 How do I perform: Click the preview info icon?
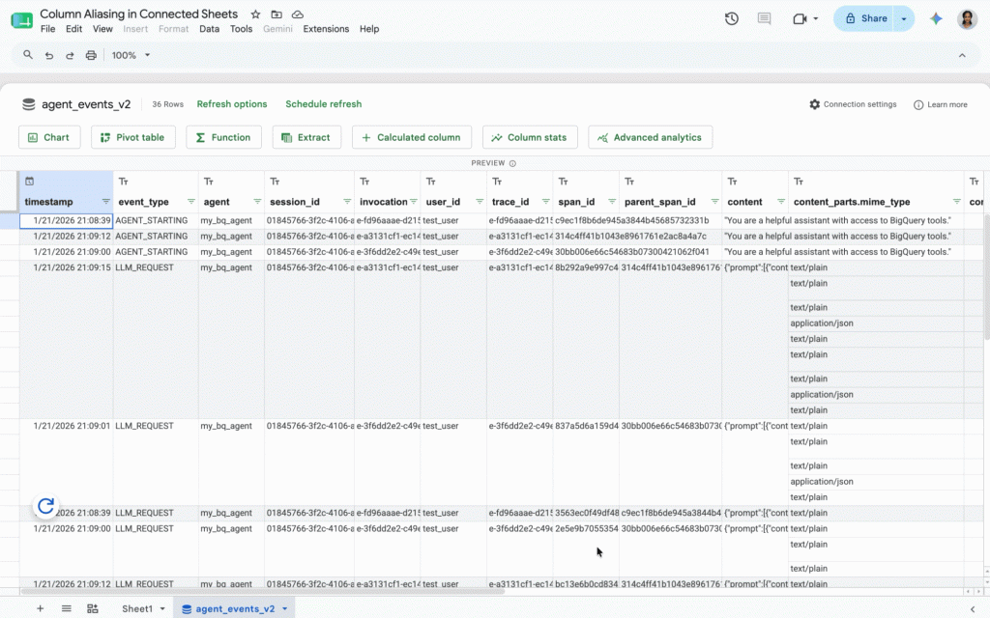(512, 163)
